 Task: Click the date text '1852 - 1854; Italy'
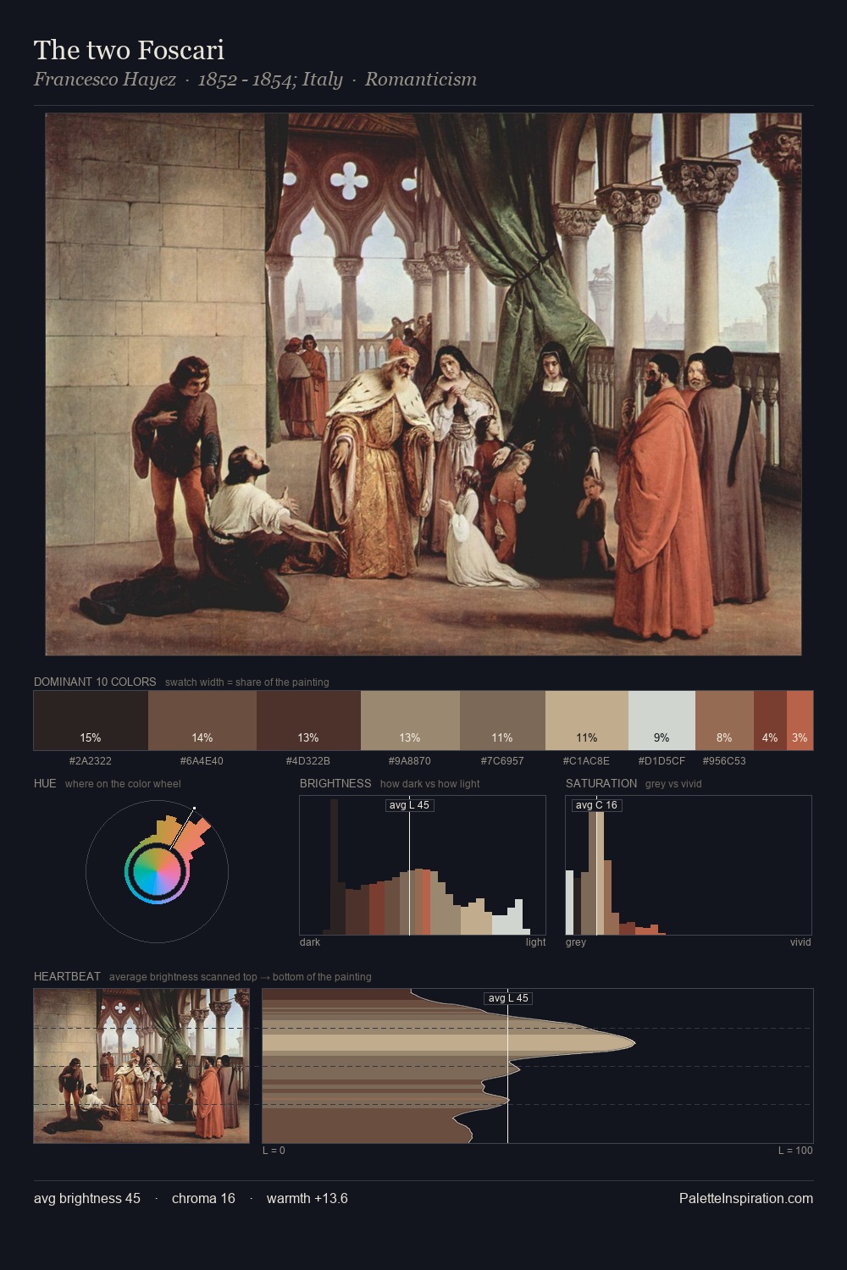click(x=270, y=80)
